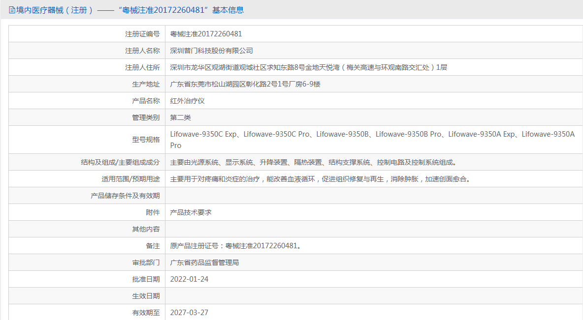Click registrant name 深圳普门科技股份有限公司

212,51
